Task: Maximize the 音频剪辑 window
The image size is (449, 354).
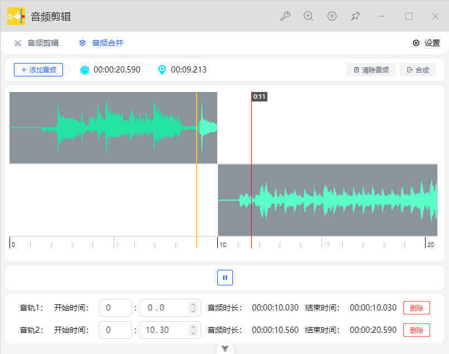Action: [409, 16]
